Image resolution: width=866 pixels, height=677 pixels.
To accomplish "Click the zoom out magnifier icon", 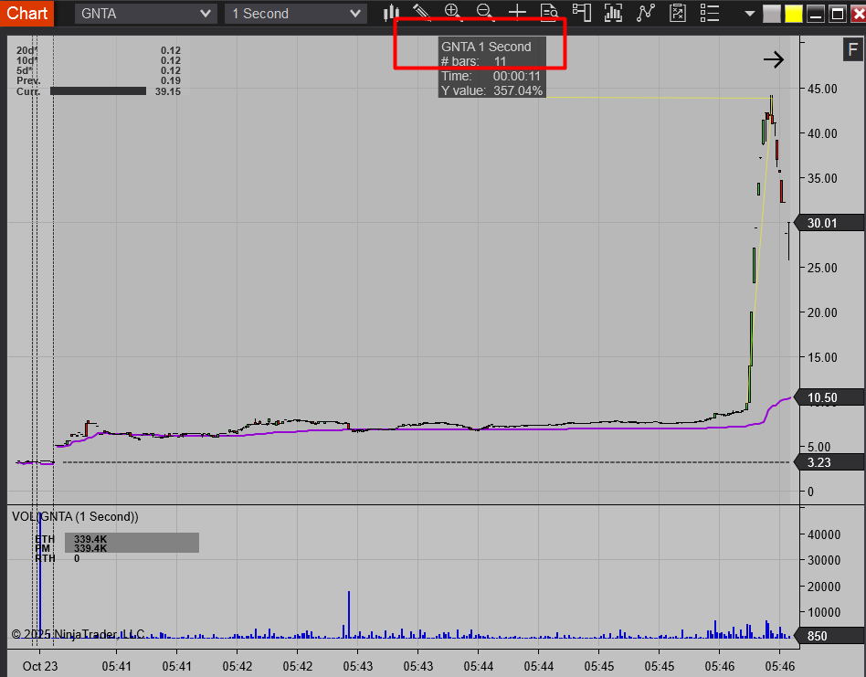I will [485, 13].
